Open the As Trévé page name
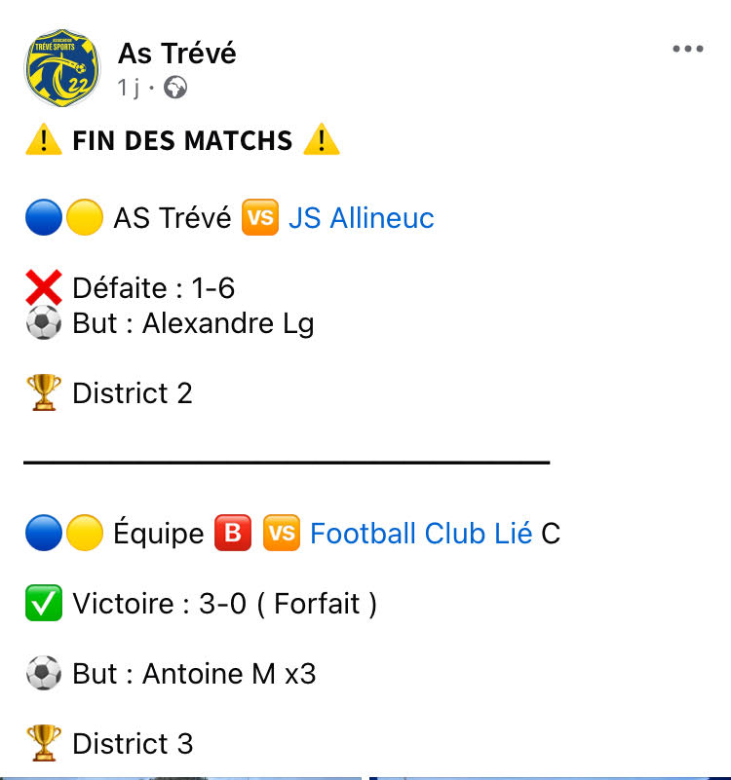Image resolution: width=731 pixels, height=780 pixels. [x=176, y=53]
